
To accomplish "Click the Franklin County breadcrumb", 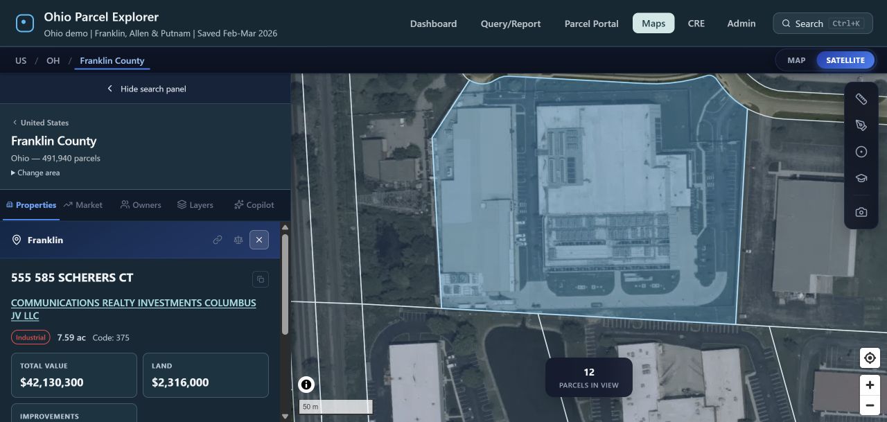I will (x=112, y=60).
